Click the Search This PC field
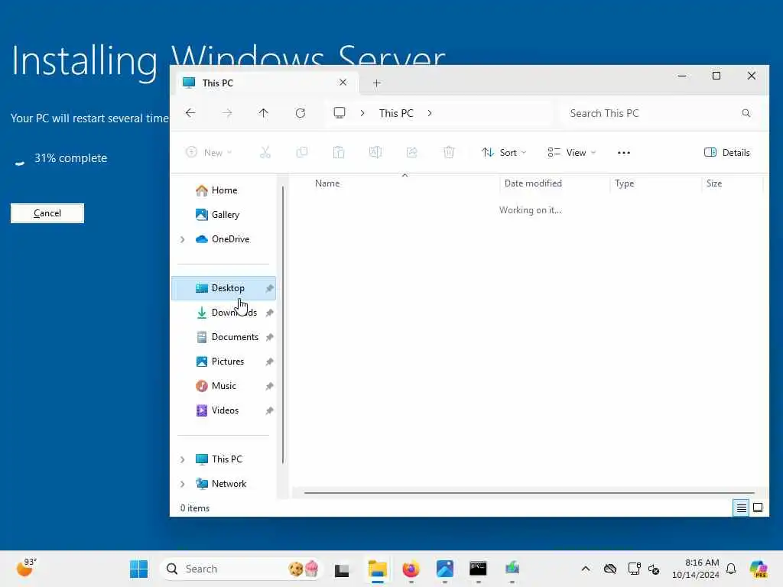783x587 pixels. click(659, 113)
